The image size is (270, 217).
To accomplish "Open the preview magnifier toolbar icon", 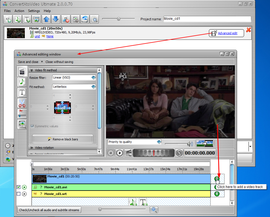I will tap(94, 19).
